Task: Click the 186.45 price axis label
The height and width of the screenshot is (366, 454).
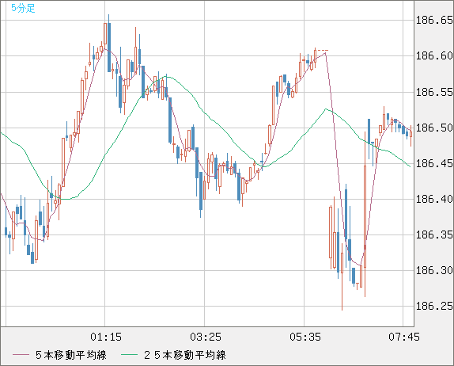Action: coord(434,163)
